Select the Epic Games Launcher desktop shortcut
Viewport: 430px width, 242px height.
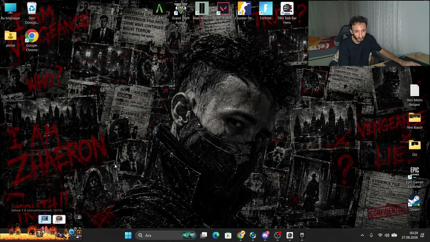click(415, 178)
